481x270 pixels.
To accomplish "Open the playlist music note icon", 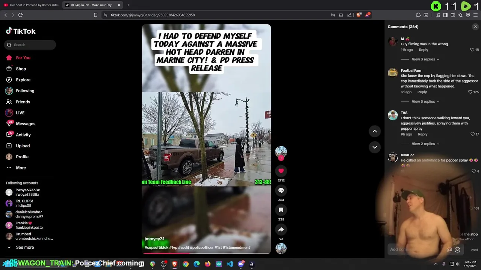I will [x=438, y=15].
